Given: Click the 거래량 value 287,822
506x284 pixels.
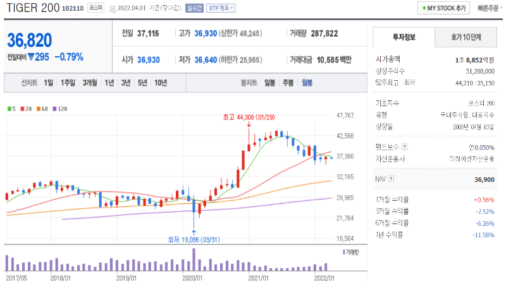Looking at the screenshot, I should (x=324, y=33).
